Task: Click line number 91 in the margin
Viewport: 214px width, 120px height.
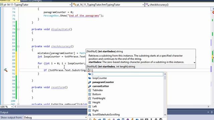Action: coord(14,70)
